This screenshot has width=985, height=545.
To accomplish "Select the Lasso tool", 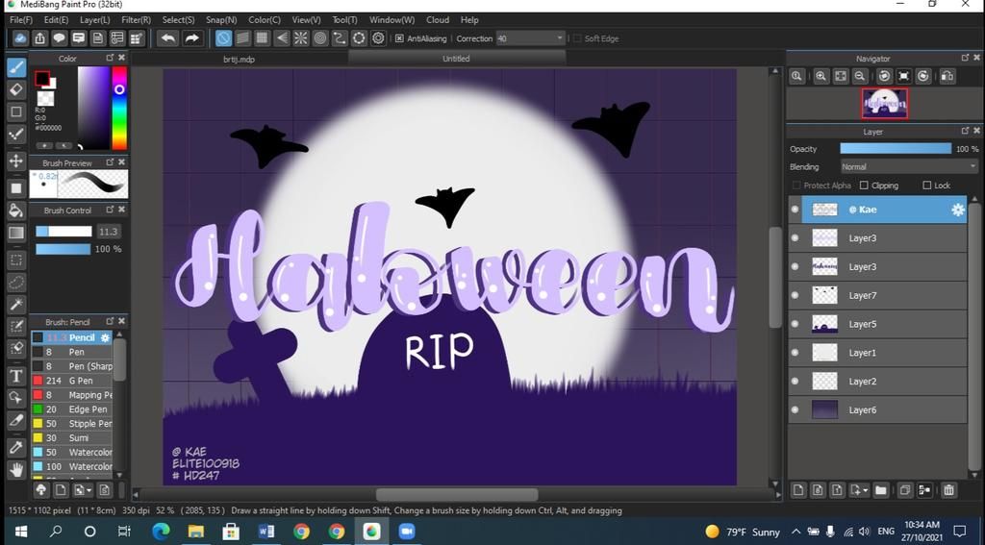I will click(16, 283).
